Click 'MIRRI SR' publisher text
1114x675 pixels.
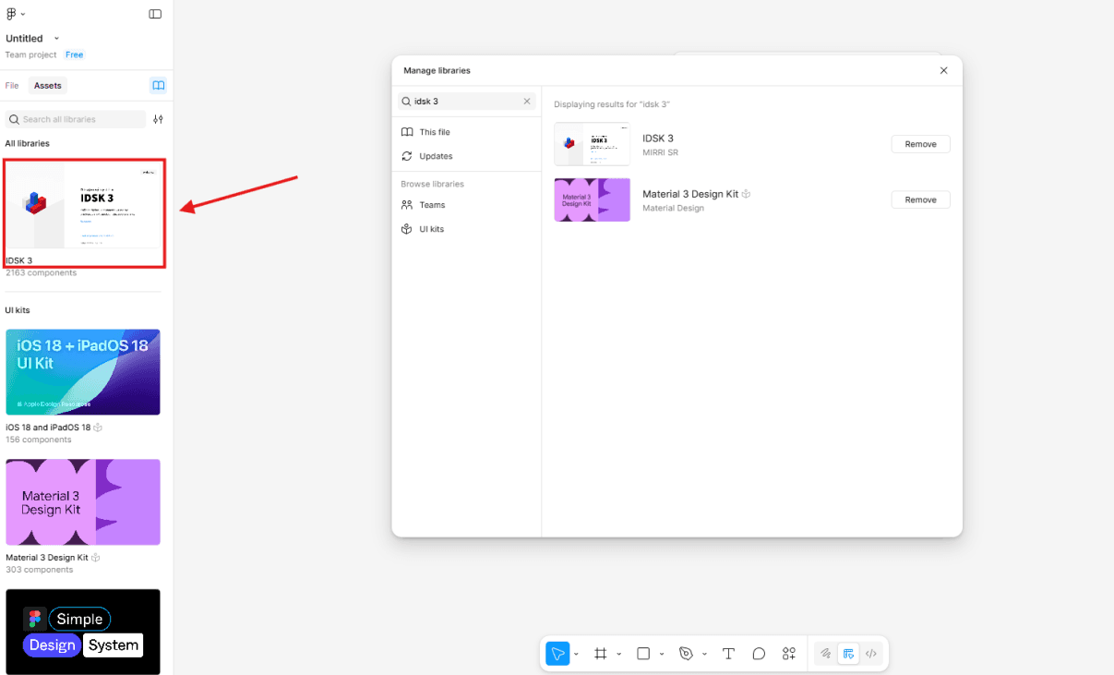click(660, 152)
